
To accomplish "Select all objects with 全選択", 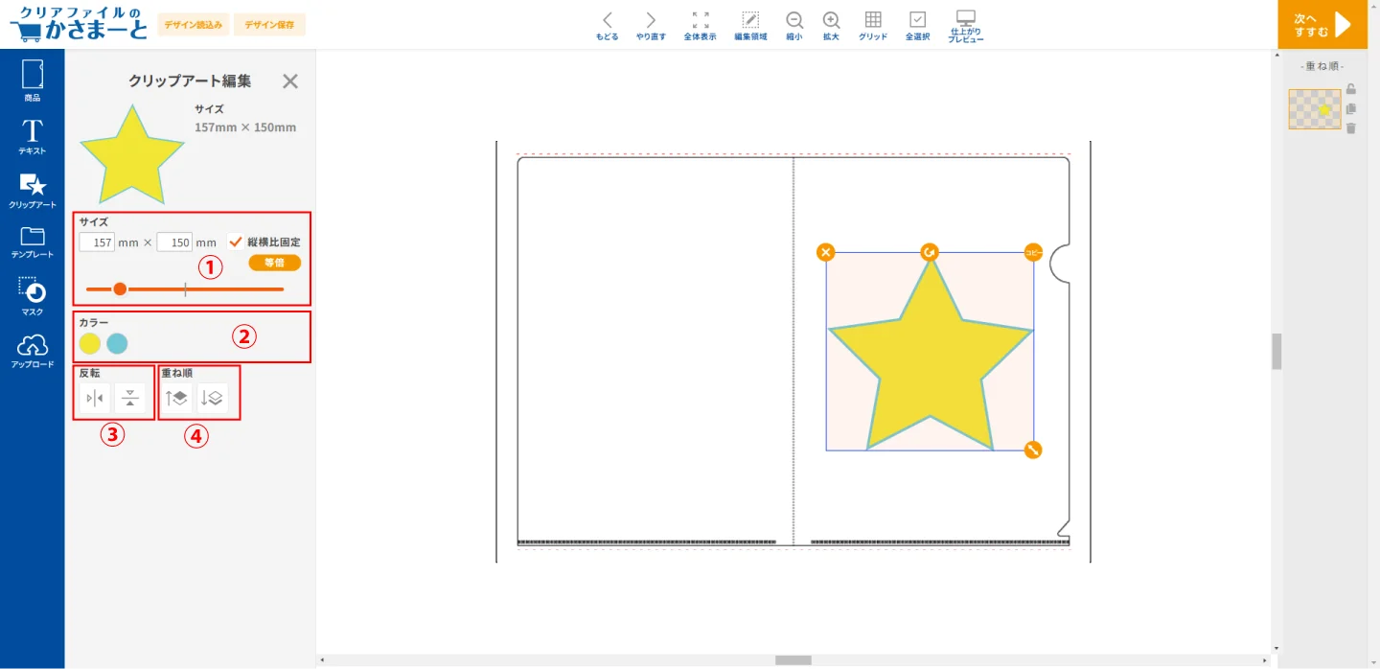I will (917, 26).
